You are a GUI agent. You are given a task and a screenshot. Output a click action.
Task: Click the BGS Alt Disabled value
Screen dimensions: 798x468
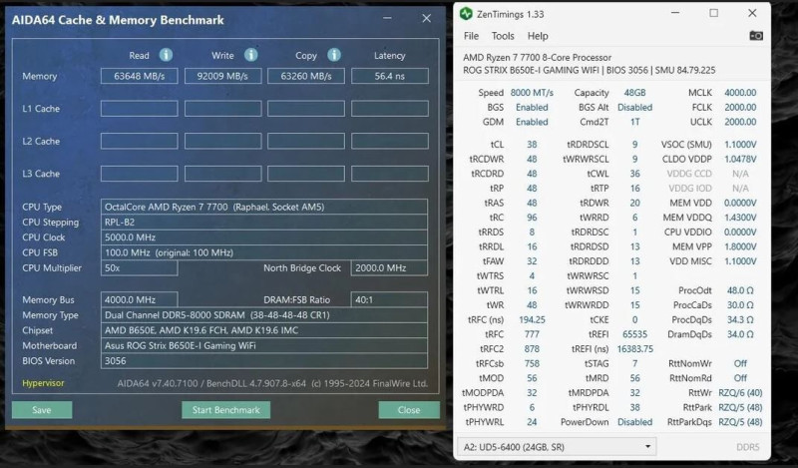tap(634, 108)
